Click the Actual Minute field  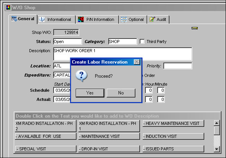coord(161,99)
